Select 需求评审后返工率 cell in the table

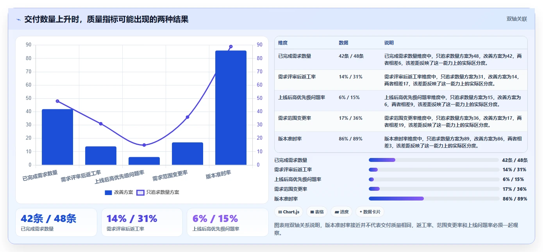click(x=297, y=77)
